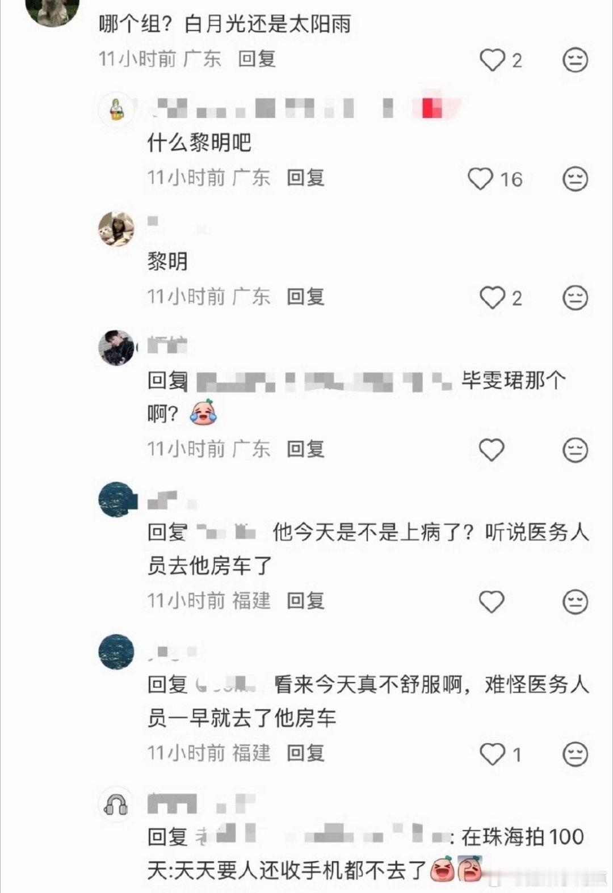This screenshot has width=613, height=893.
Task: Open the blurred mentioned username before '毕雯珺那个'
Action: pos(325,381)
